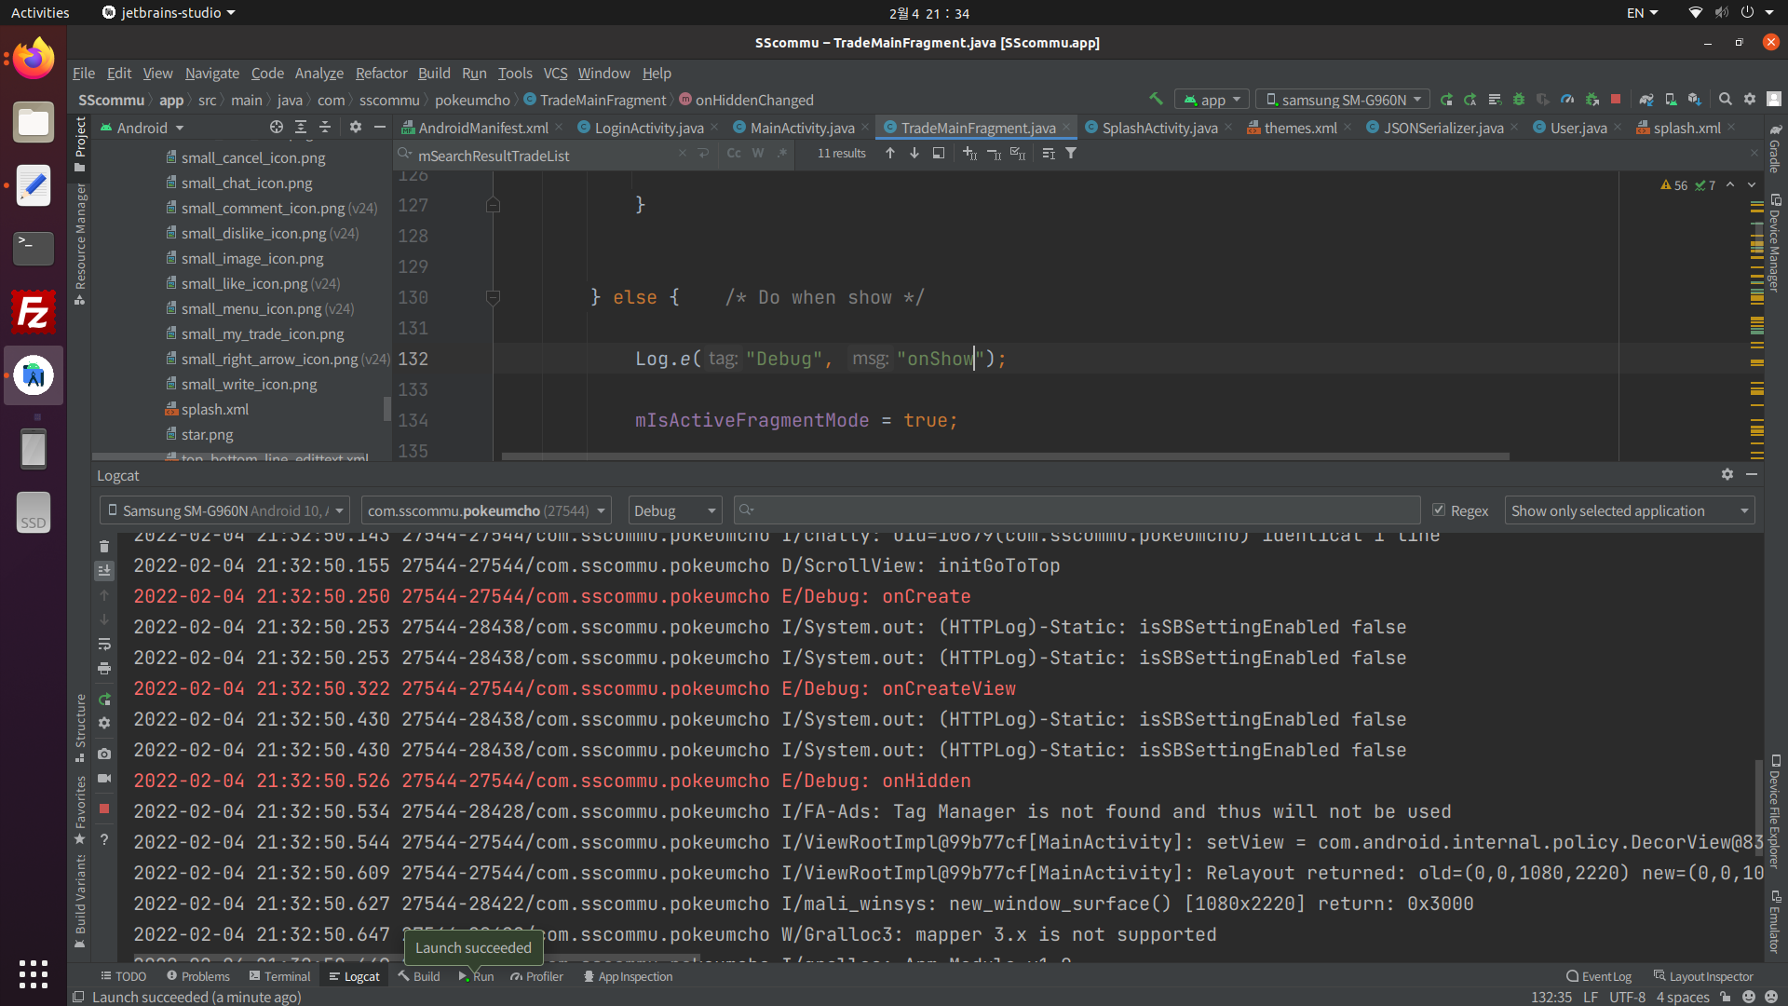
Task: Expand Show only selected application filter
Action: click(1629, 510)
